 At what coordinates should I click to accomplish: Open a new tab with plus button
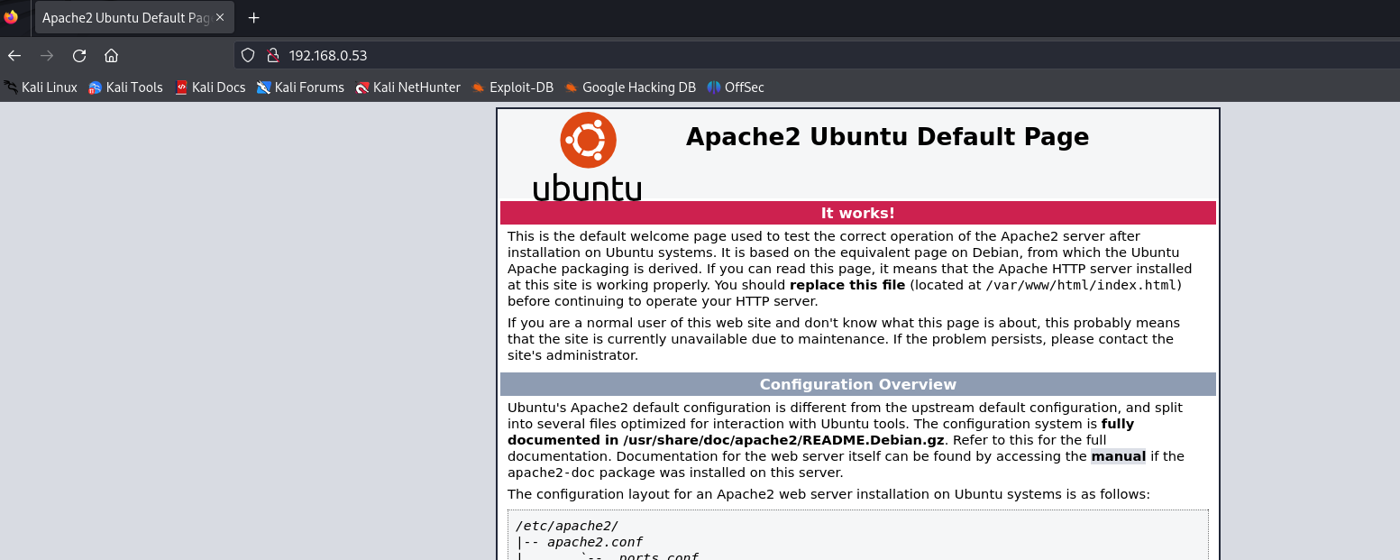point(254,17)
